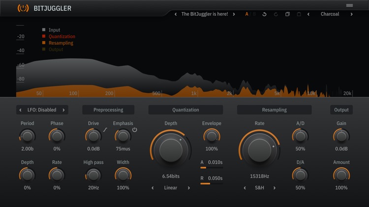Click the Envelope knob

tap(212, 136)
